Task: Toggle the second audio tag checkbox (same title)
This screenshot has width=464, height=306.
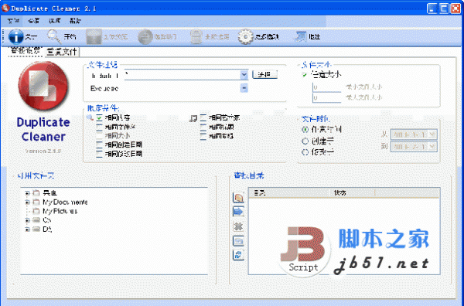Action: 203,127
